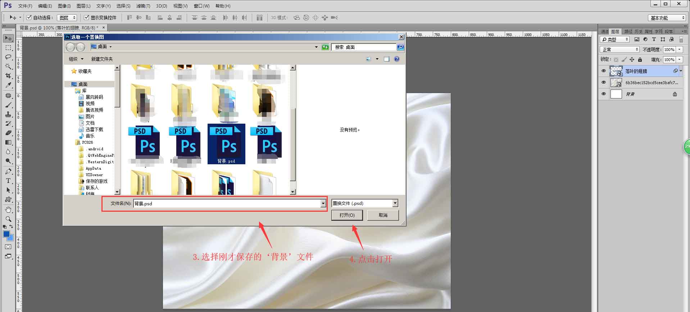Click the shape layer filter icon
Viewport: 690px width, 312px height.
663,39
